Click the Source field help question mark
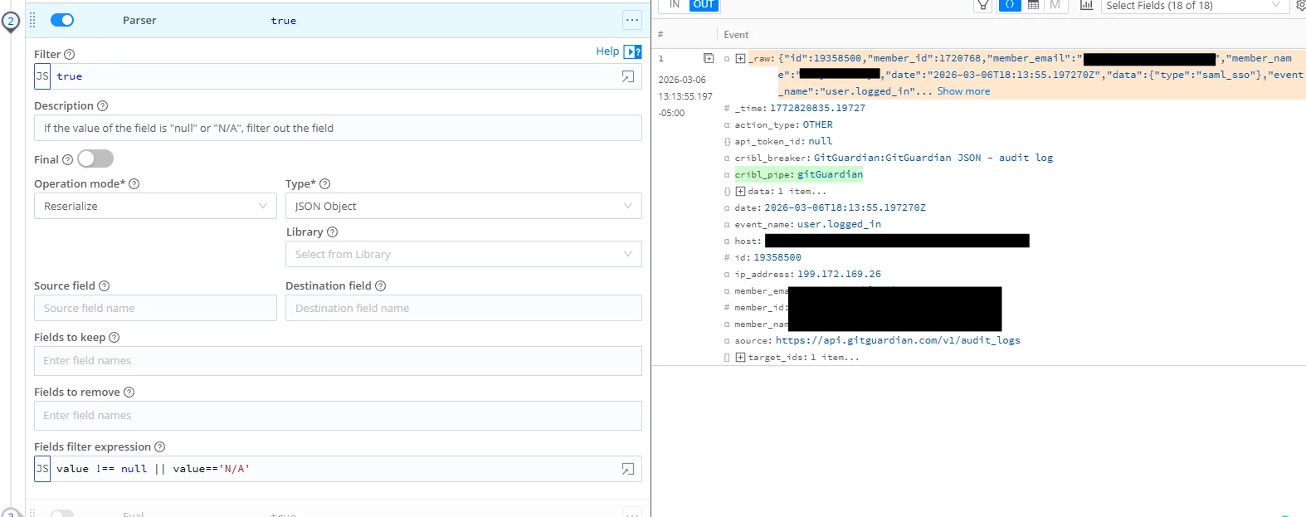 105,285
